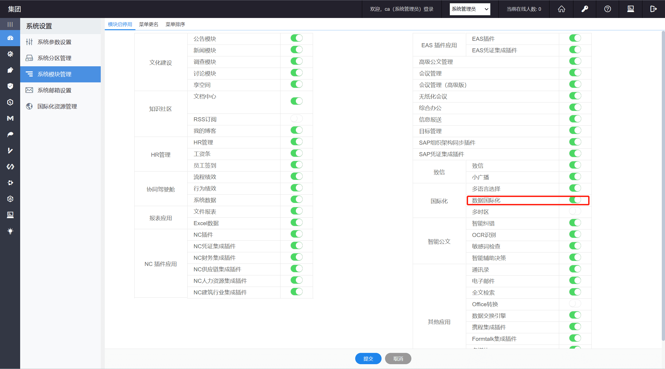
Task: Click the 携程集成插件 row text
Action: pos(489,327)
